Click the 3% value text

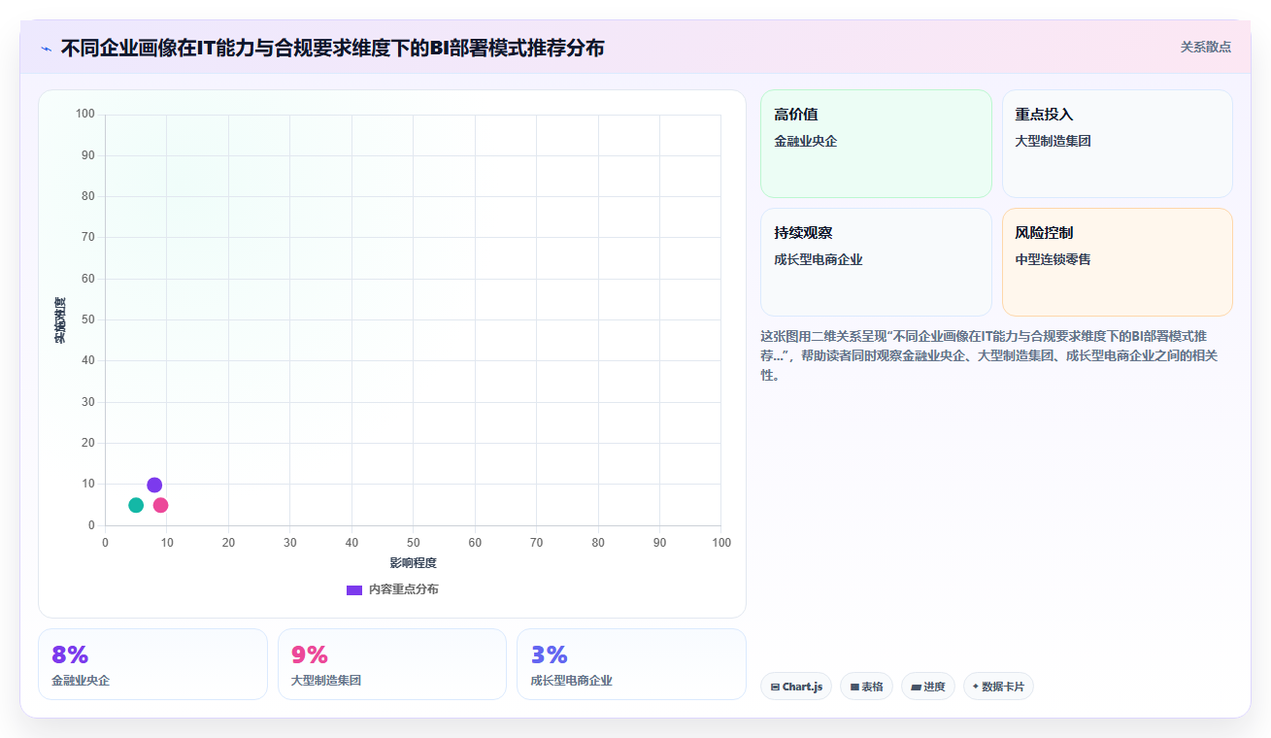click(x=550, y=654)
